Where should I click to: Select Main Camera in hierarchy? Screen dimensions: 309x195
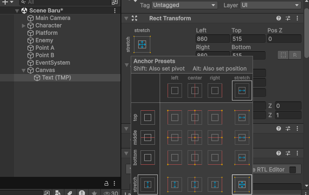click(x=53, y=18)
